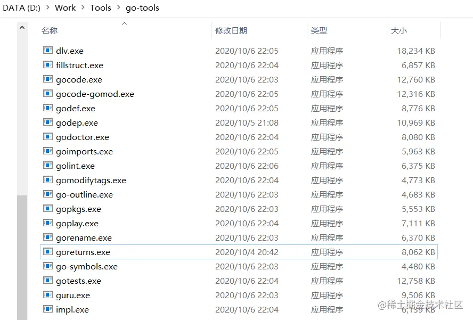473x320 pixels.
Task: Click the goimports.exe file icon
Action: coord(47,151)
